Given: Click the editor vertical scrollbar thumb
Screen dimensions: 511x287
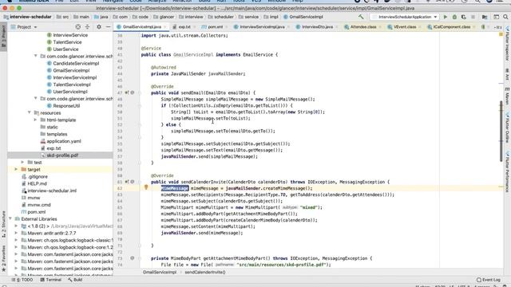Looking at the screenshot, I should click(x=501, y=132).
